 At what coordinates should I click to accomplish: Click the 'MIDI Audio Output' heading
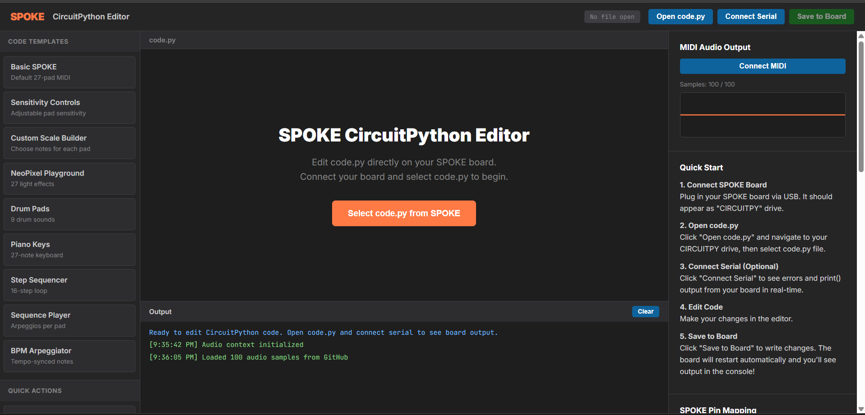coord(715,47)
